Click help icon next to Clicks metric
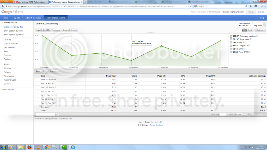The height and width of the screenshot is (150, 267). [244, 42]
